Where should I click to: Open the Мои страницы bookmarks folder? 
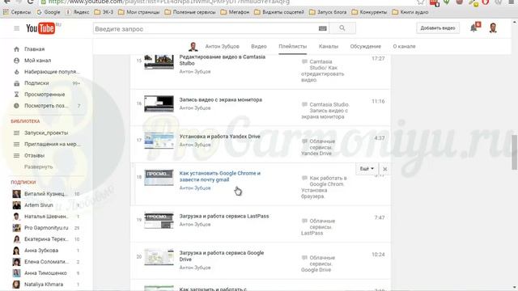point(138,12)
